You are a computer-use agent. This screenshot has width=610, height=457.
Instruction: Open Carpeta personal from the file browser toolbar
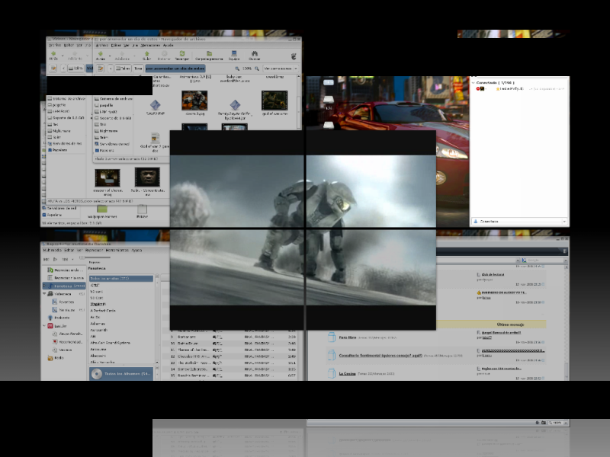coord(209,55)
